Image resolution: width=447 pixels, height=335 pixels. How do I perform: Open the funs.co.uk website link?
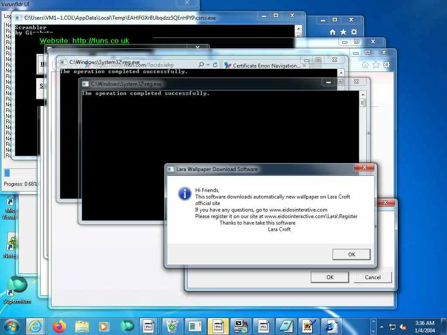click(x=84, y=41)
